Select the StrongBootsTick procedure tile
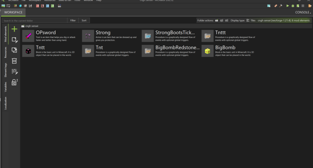313x168 pixels. (171, 36)
